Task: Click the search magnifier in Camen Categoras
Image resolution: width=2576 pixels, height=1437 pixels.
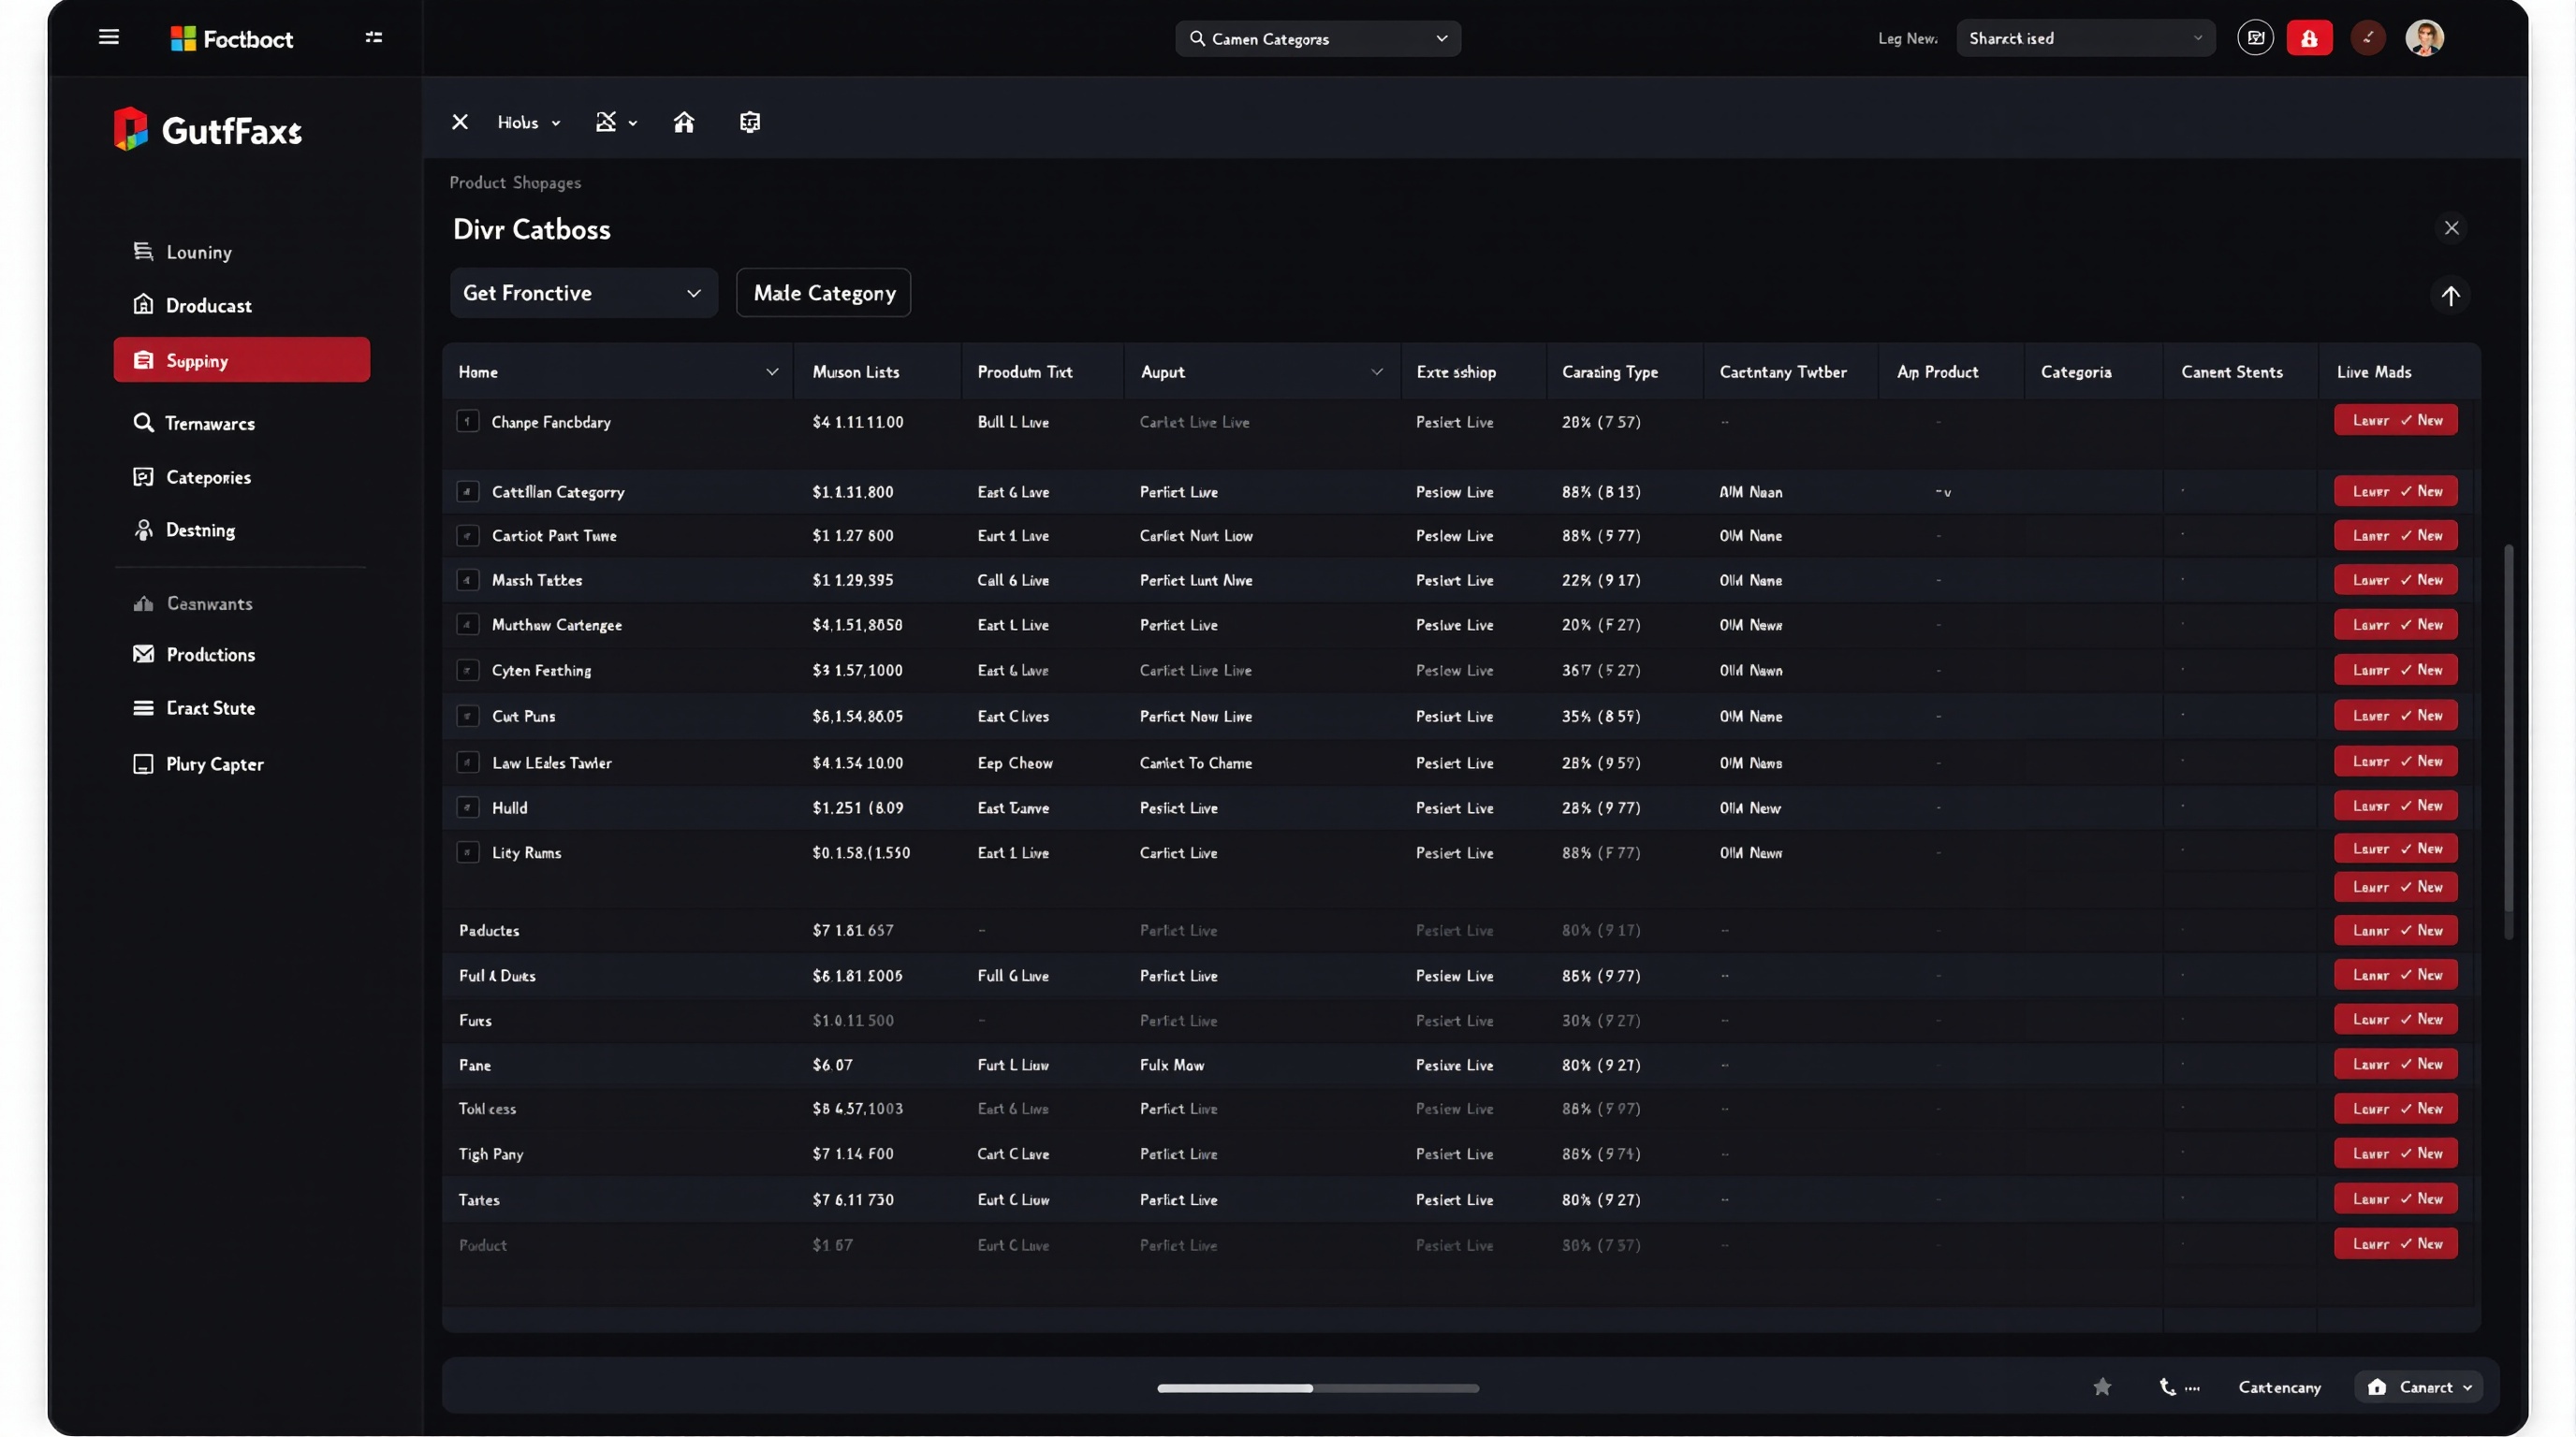Action: pos(1197,38)
